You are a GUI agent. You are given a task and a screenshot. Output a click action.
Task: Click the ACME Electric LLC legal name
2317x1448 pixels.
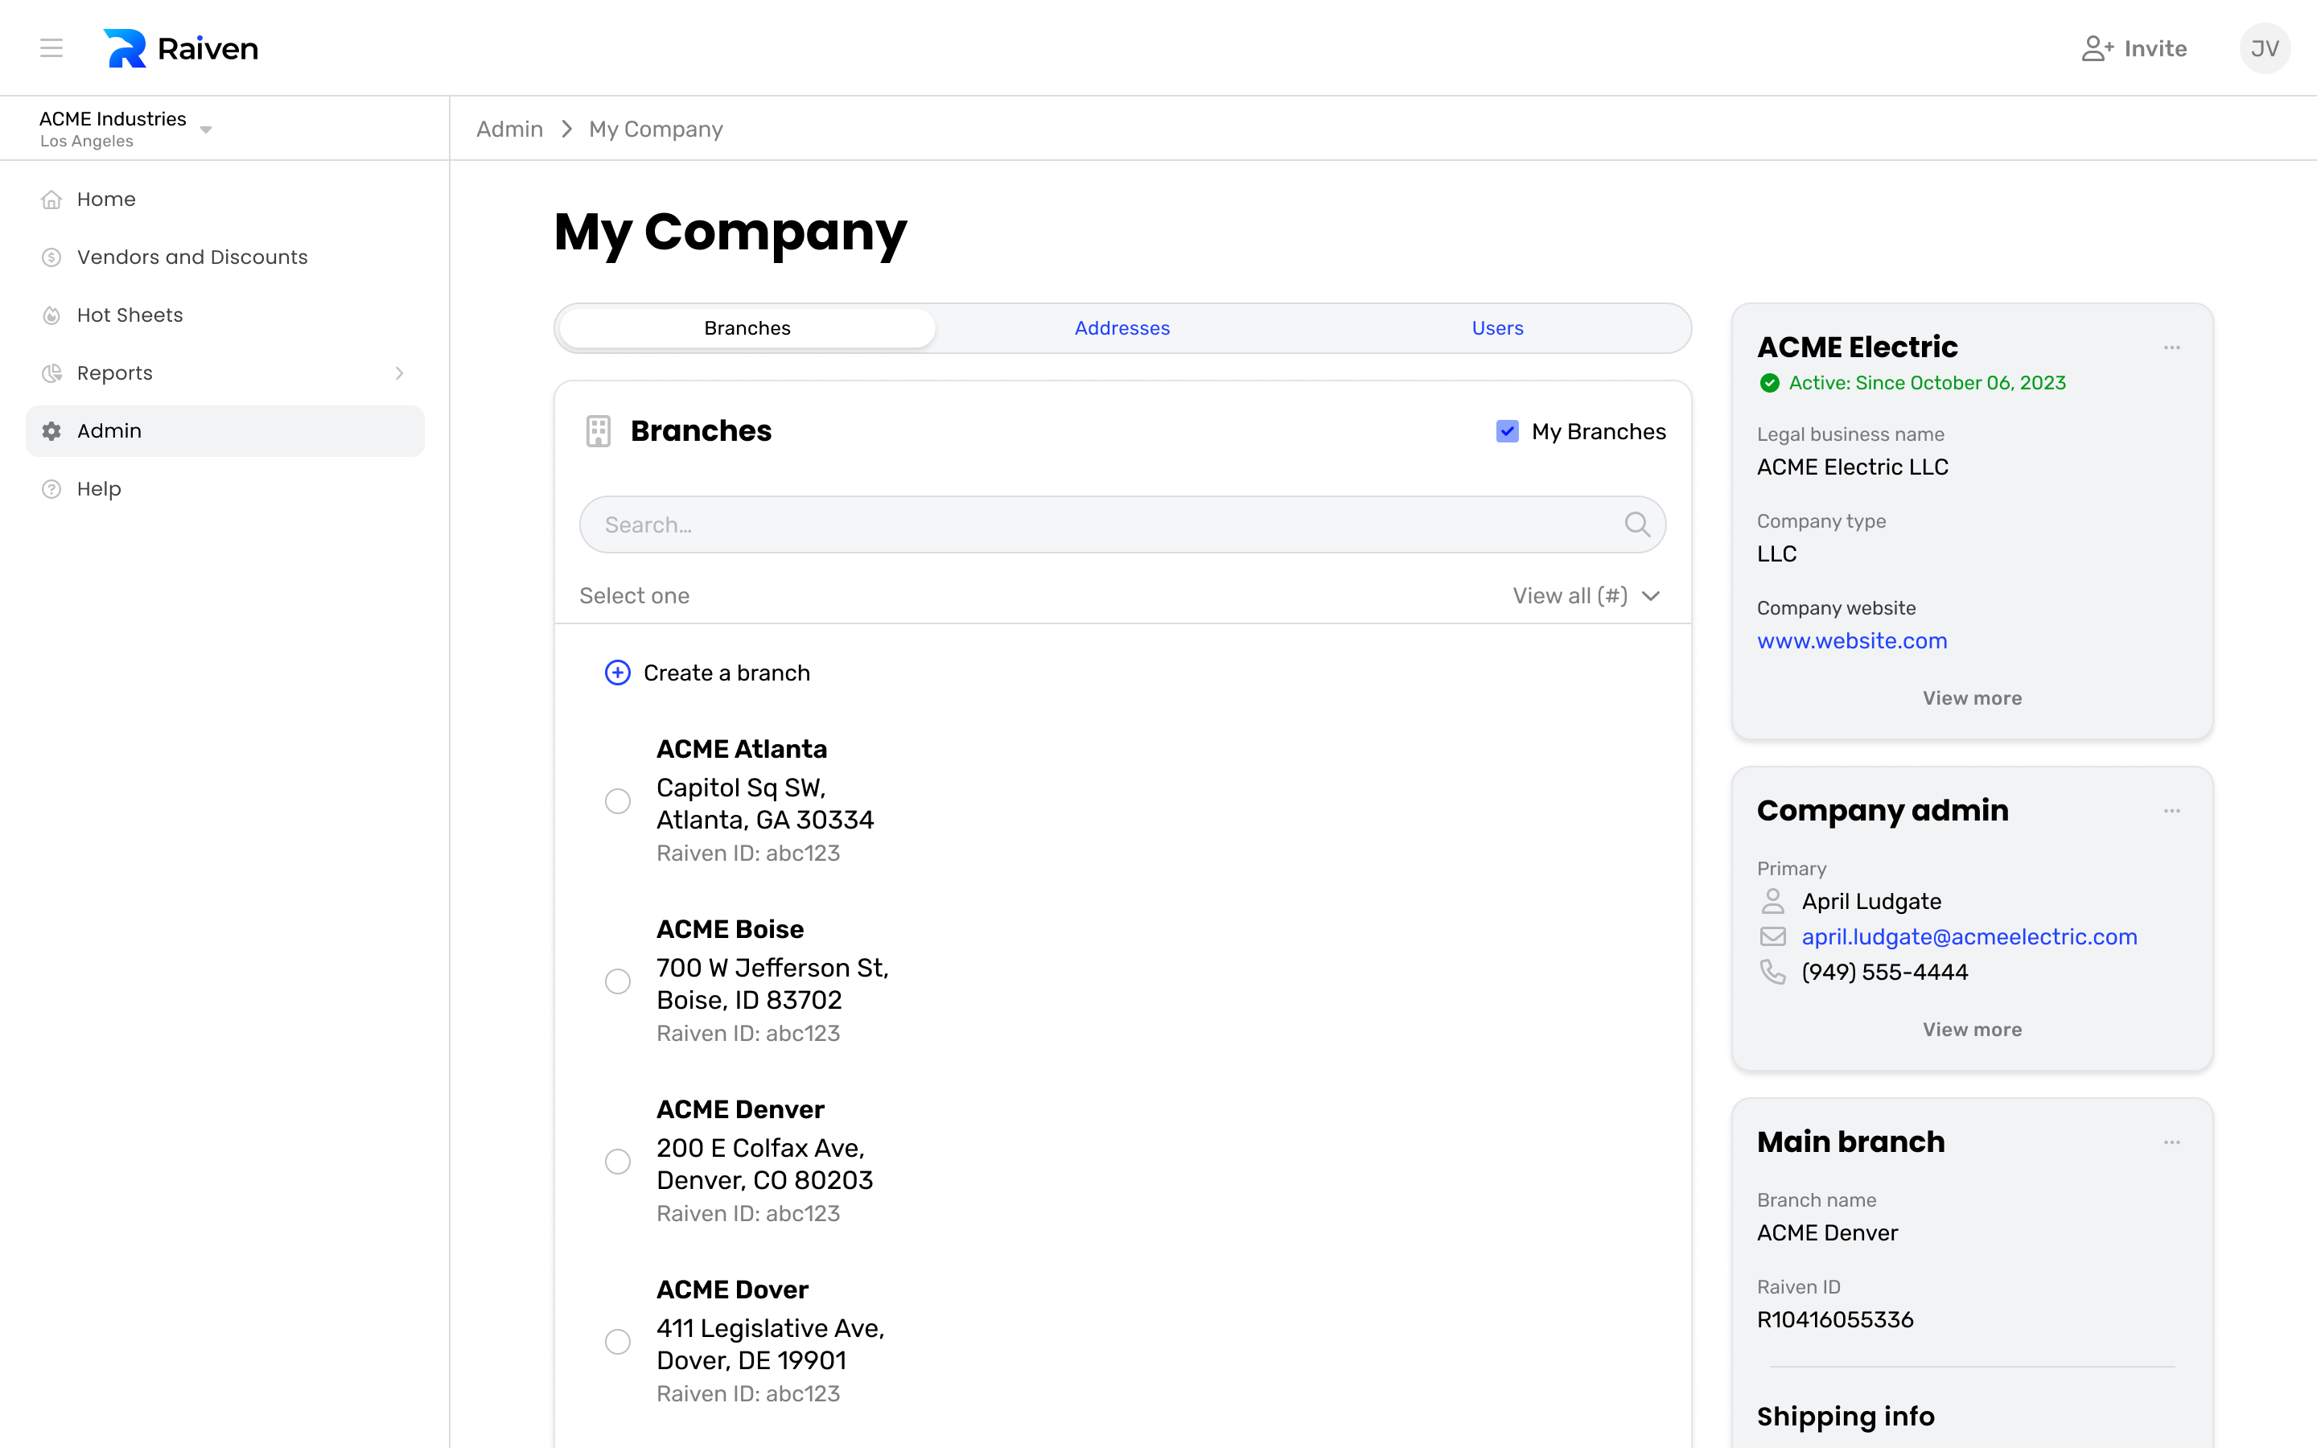(x=1853, y=467)
